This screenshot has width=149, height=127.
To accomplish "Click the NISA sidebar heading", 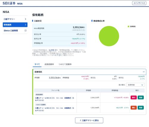I will tap(6, 12).
